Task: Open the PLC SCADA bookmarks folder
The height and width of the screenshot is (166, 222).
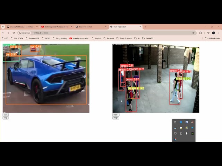Action: 17,38
